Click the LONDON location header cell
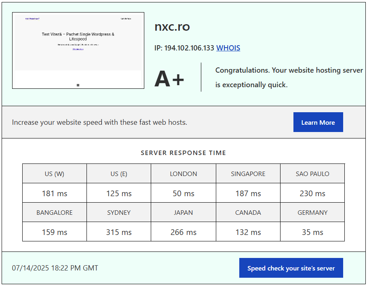Viewport: 367px width, 285px height. (183, 174)
